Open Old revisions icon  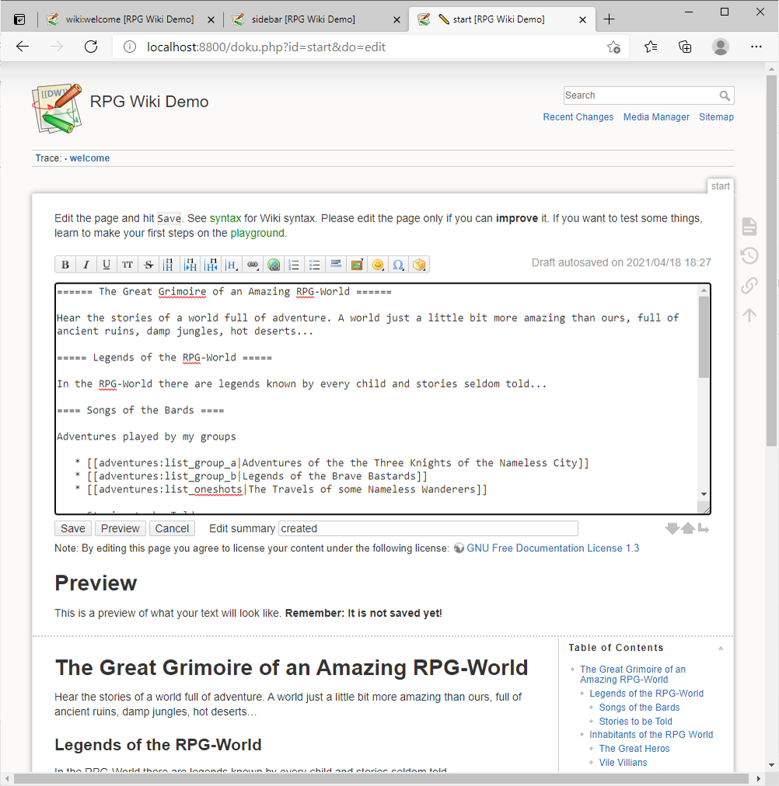[749, 256]
